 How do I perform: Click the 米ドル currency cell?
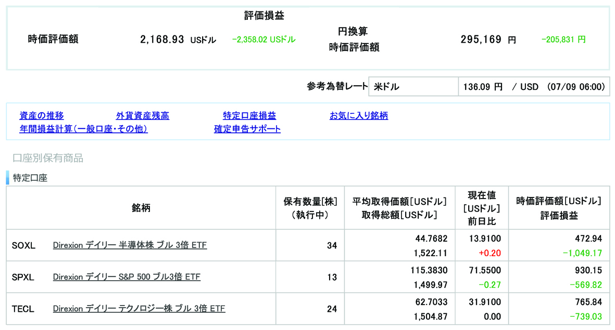[x=413, y=86]
